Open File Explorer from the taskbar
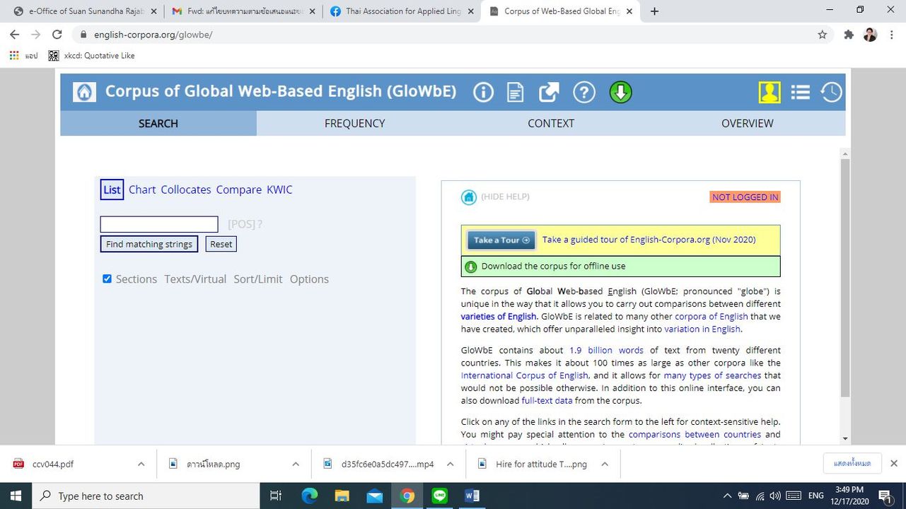The image size is (906, 509). tap(342, 496)
